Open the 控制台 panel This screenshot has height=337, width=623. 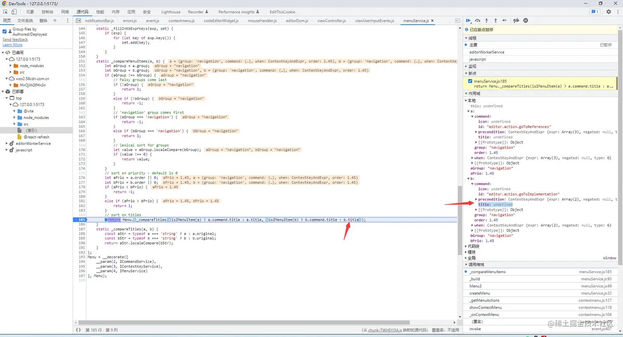point(47,12)
